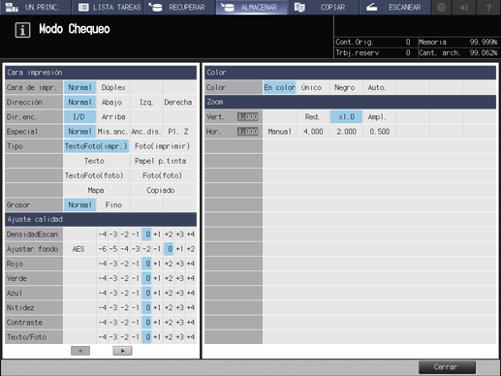The width and height of the screenshot is (501, 376).
Task: Choose Arriba for Dir.enc.
Action: pyautogui.click(x=113, y=117)
